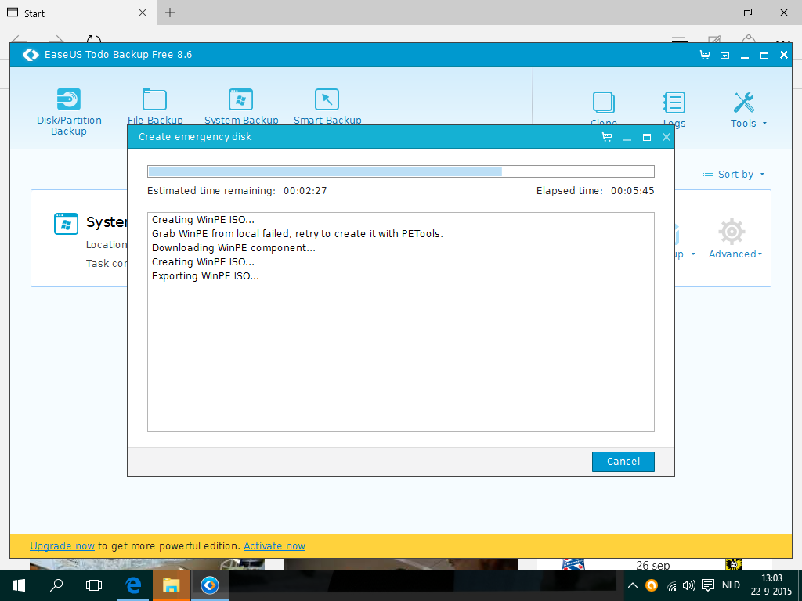This screenshot has height=601, width=802.
Task: Expand the Advanced options dropdown
Action: [x=735, y=239]
